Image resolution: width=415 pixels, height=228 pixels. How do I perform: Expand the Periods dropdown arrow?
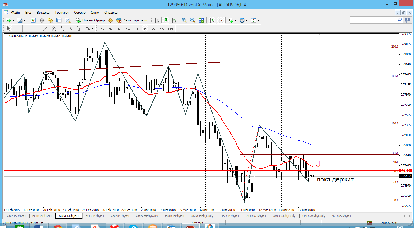[x=247, y=20]
